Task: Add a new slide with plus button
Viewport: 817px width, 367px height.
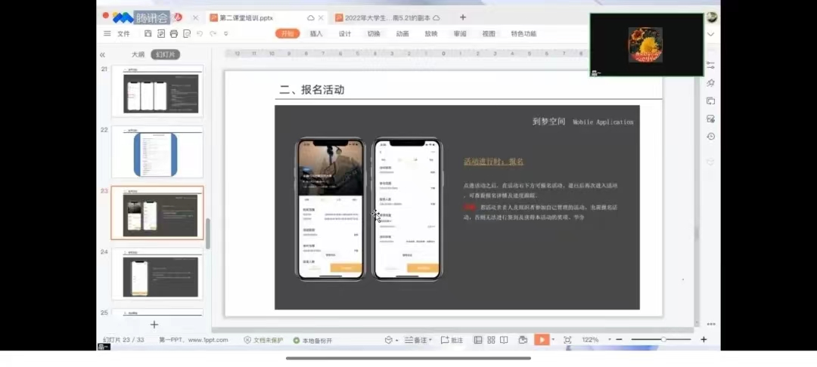Action: pyautogui.click(x=154, y=324)
